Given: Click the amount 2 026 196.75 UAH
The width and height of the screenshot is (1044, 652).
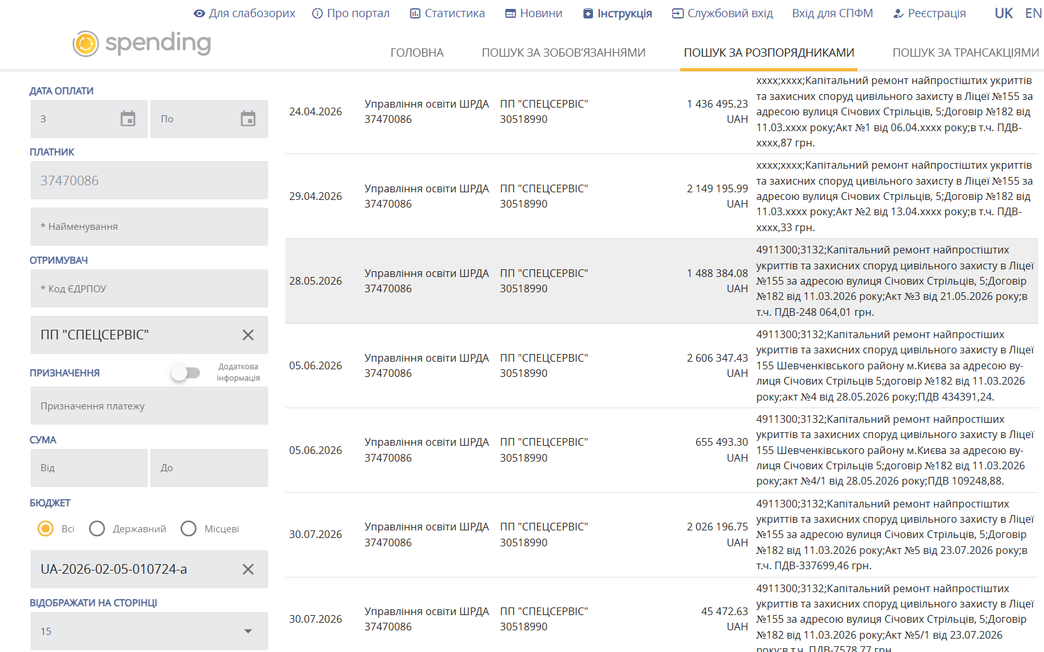Looking at the screenshot, I should pos(717,534).
